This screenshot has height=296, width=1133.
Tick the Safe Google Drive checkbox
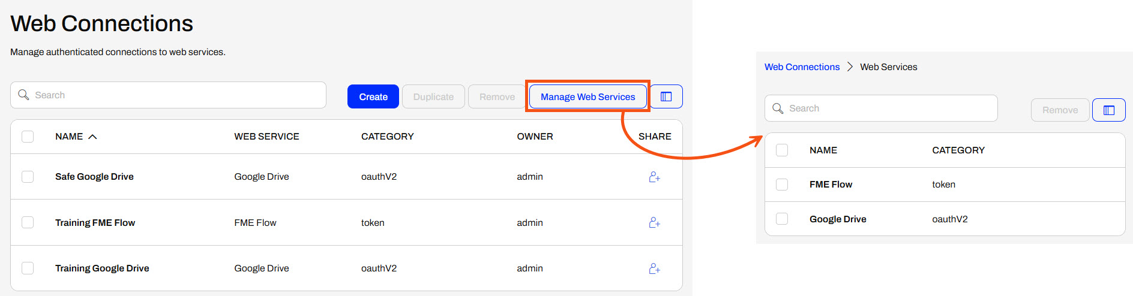(28, 177)
